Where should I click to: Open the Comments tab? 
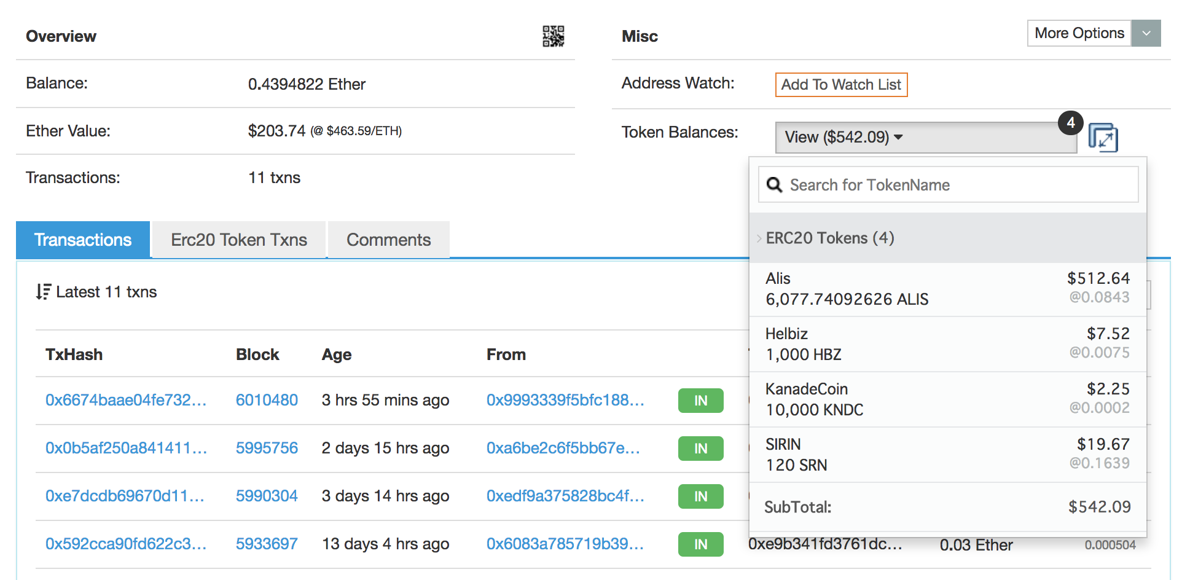pyautogui.click(x=388, y=240)
